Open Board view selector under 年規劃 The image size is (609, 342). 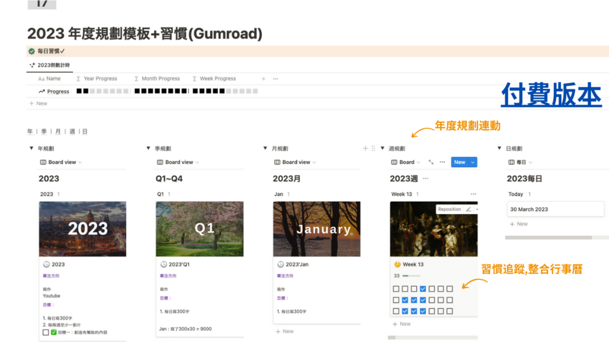tap(61, 162)
